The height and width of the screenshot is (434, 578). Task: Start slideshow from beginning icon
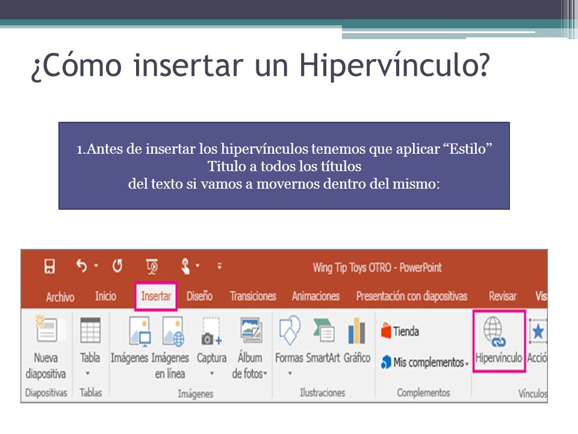tap(152, 266)
